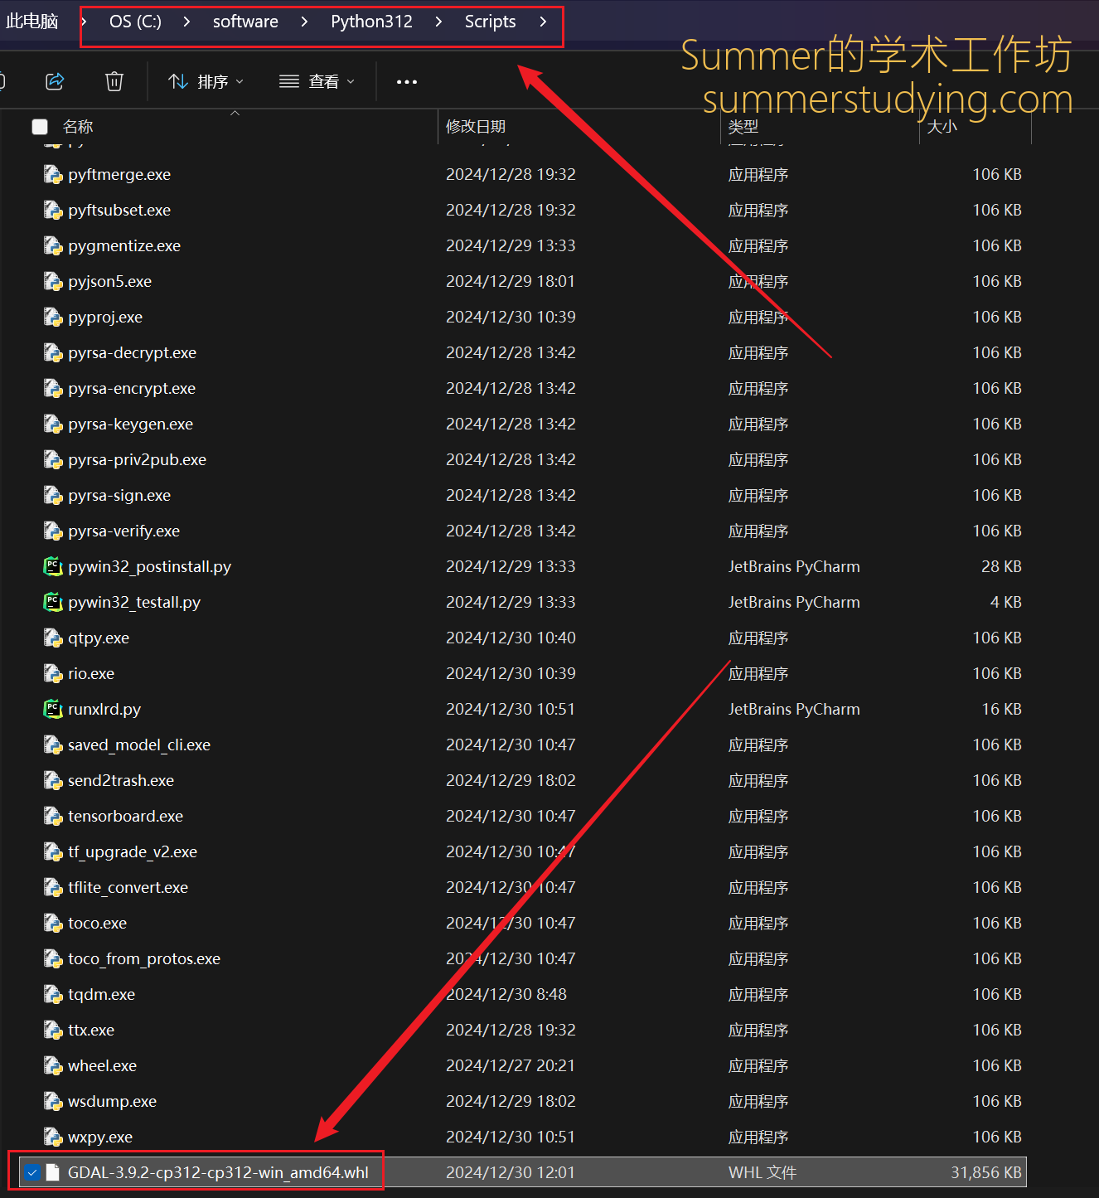The image size is (1099, 1198).
Task: Open the 查看 view dropdown
Action: (317, 81)
